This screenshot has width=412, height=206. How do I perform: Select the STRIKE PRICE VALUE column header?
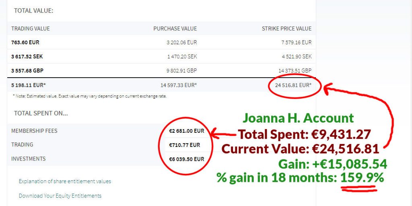[x=286, y=29]
